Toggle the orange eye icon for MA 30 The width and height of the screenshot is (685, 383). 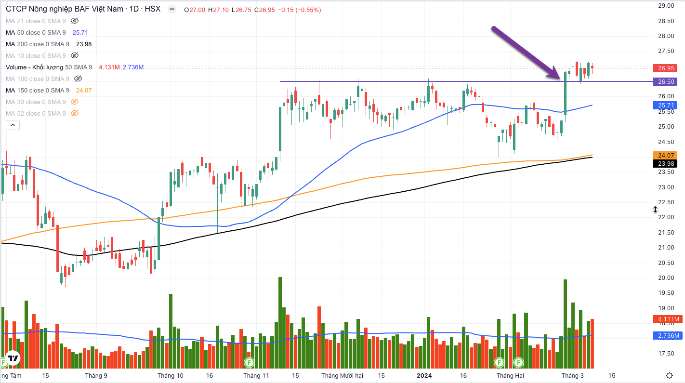(74, 102)
